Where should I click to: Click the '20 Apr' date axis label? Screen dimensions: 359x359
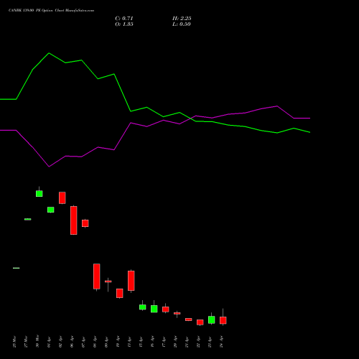tap(175, 342)
